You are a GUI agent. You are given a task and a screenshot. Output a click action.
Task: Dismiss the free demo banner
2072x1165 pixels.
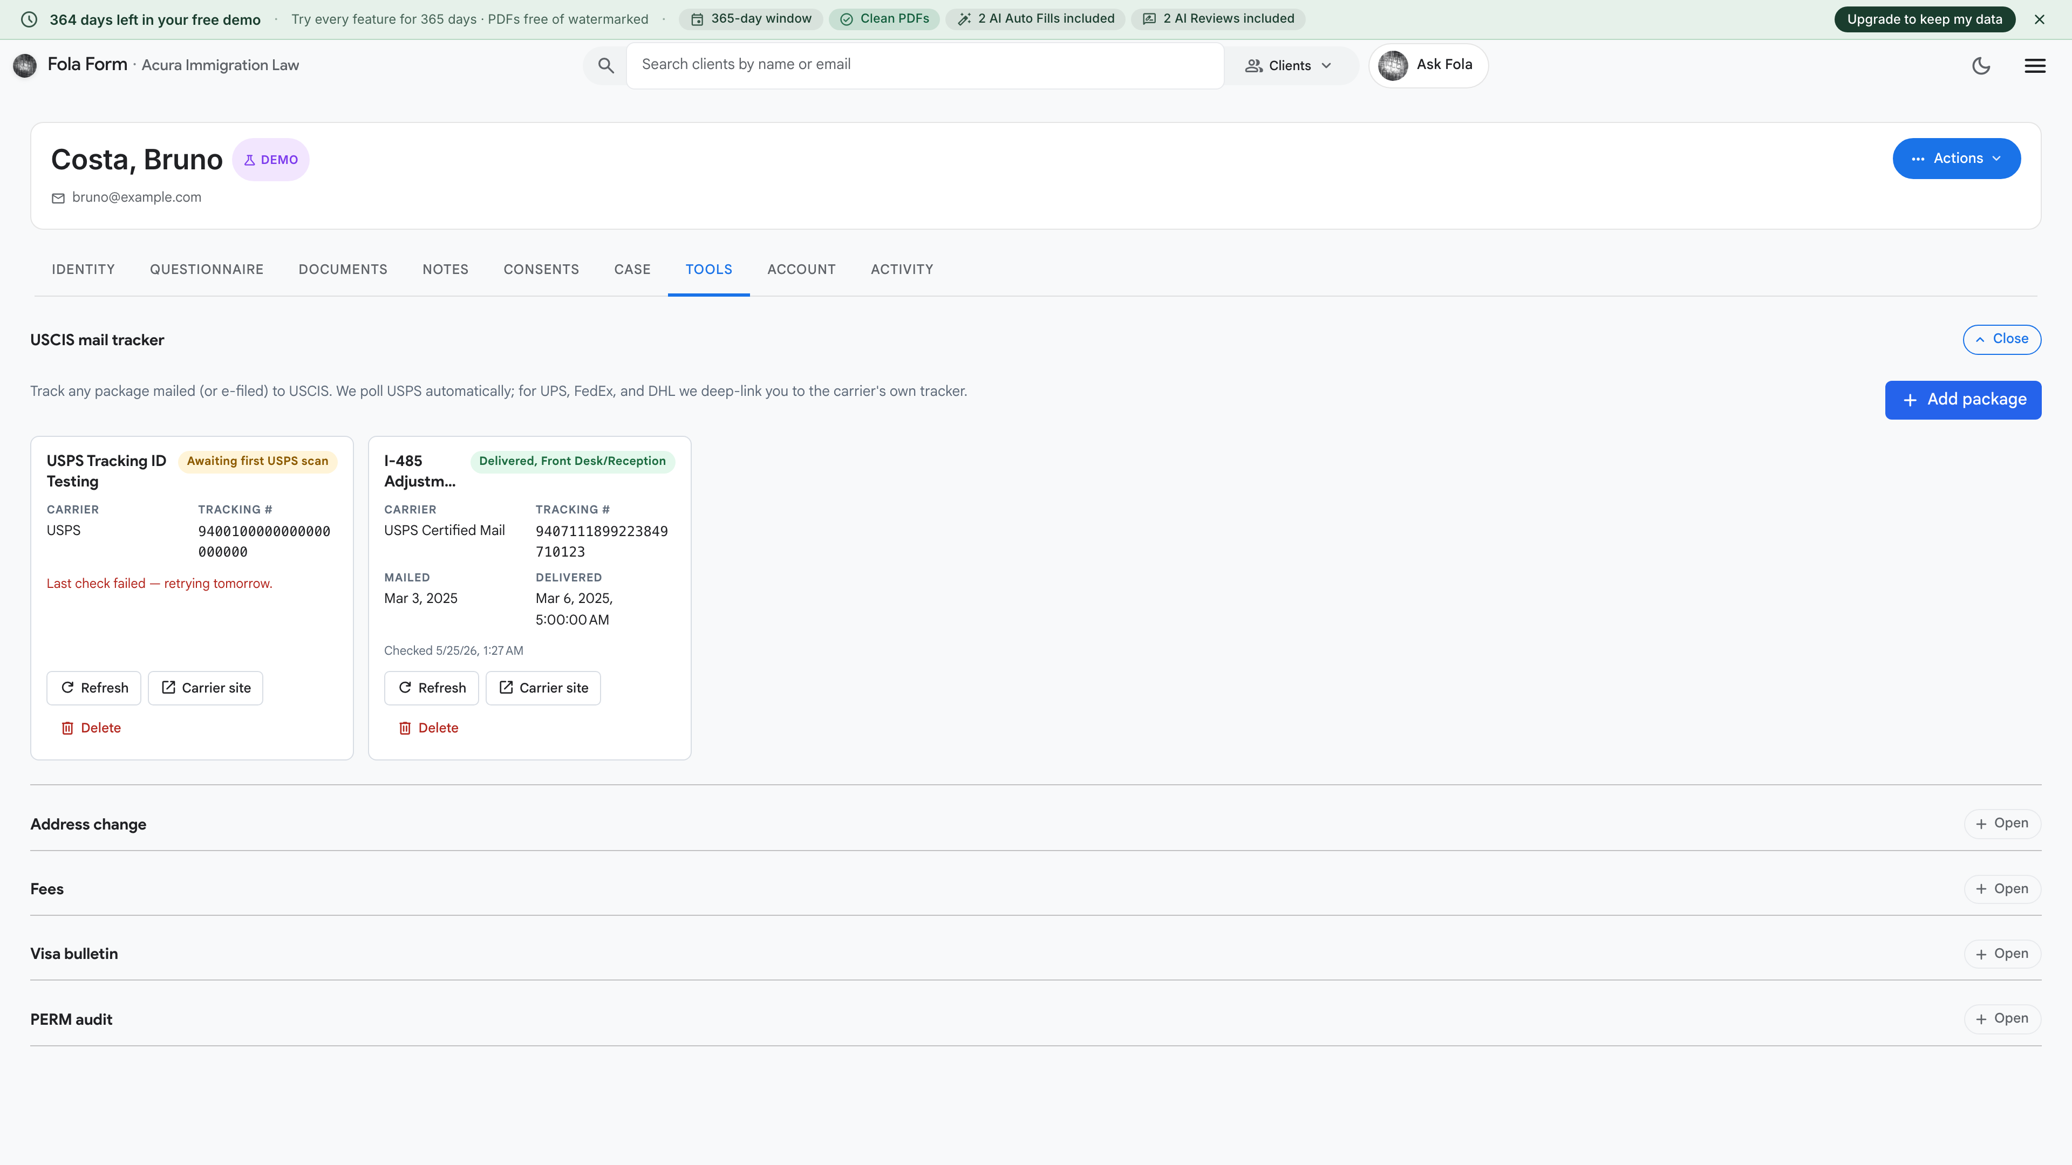(x=2039, y=19)
